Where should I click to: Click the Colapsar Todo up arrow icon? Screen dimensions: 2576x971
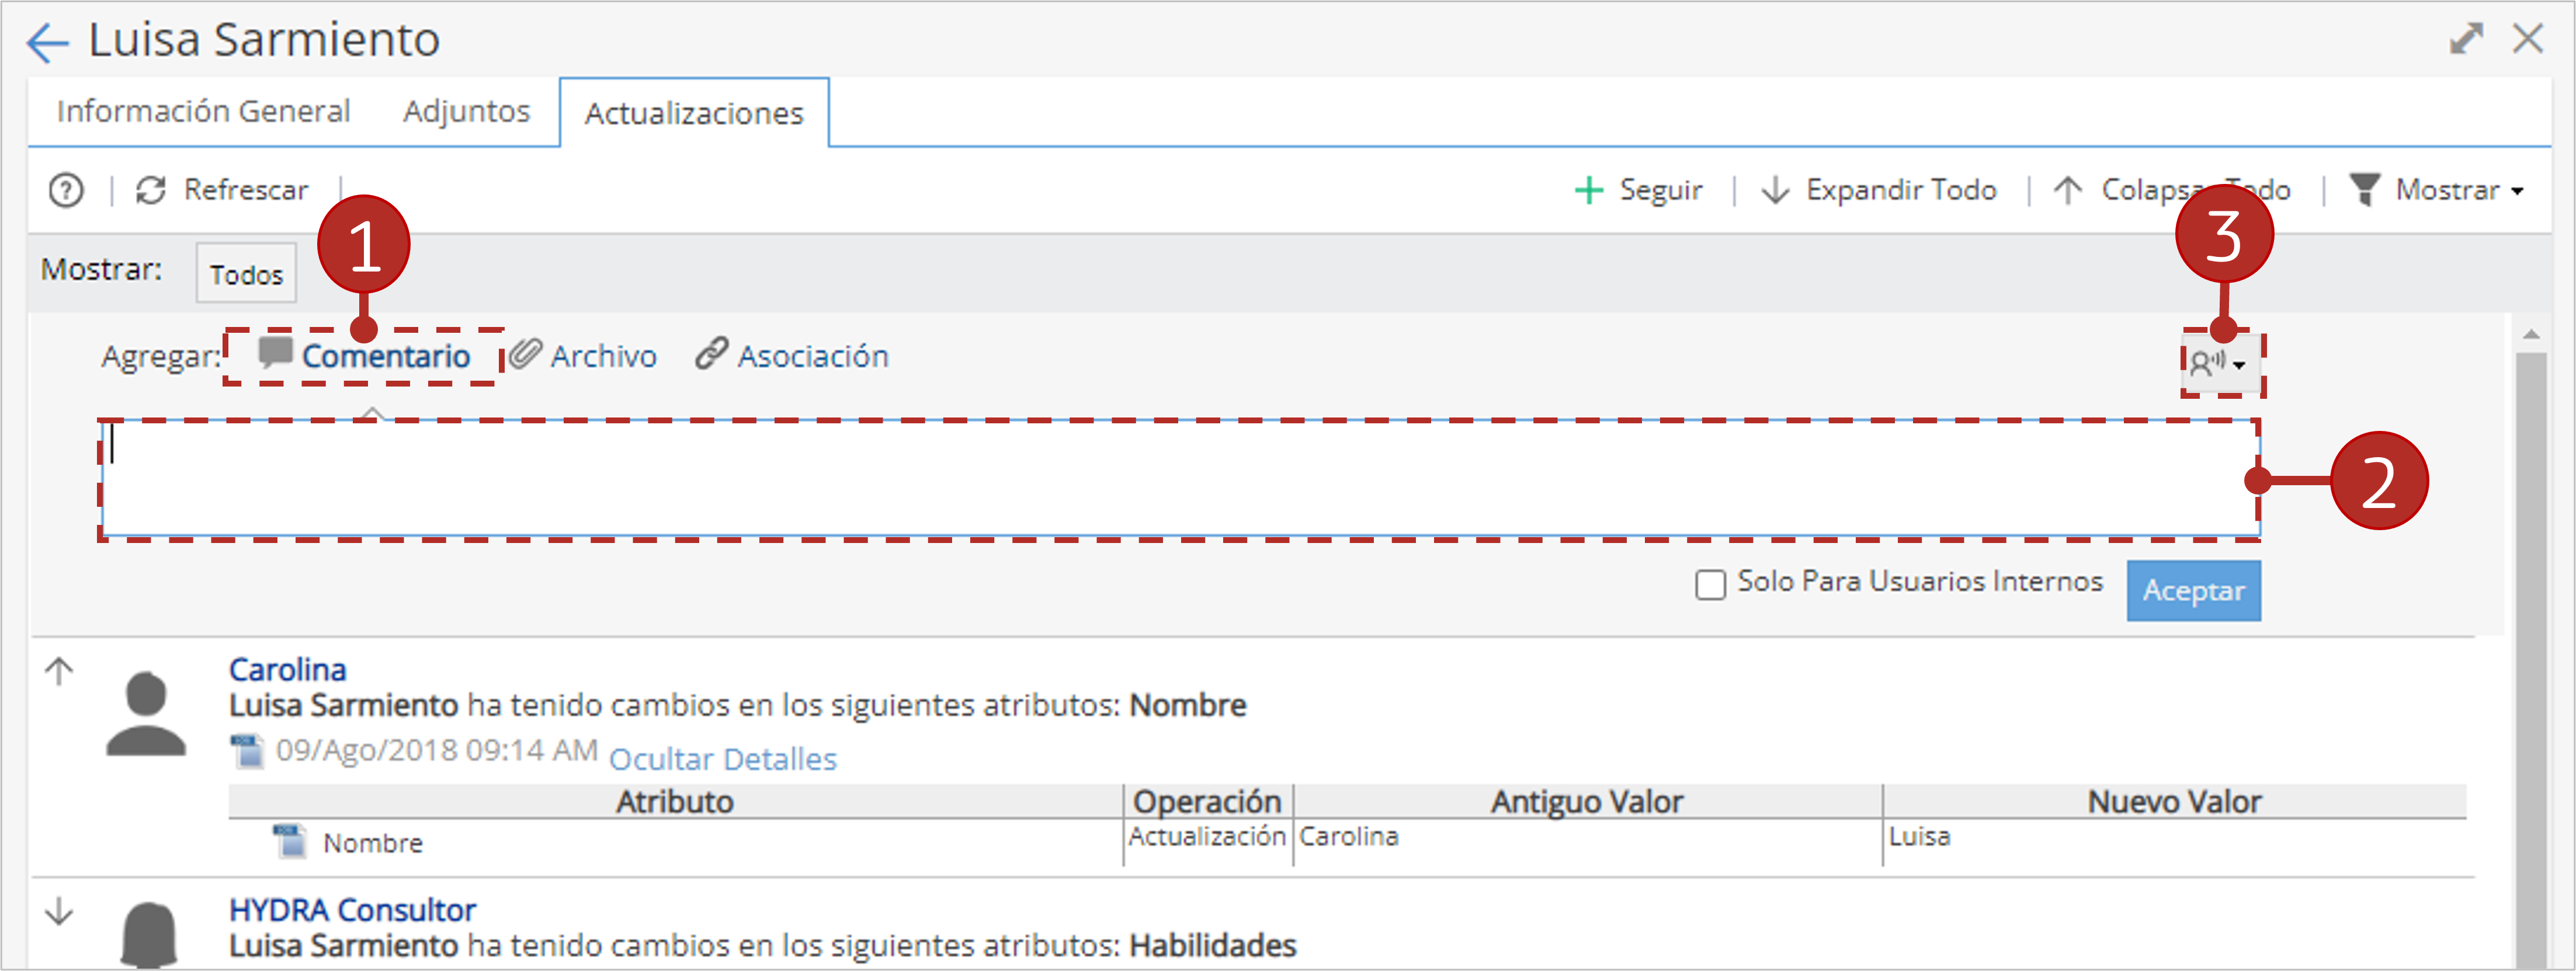click(2068, 190)
